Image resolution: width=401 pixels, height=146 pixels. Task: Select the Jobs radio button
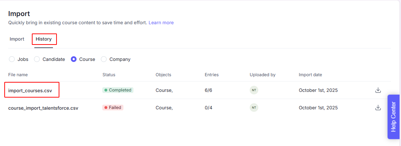(x=12, y=59)
